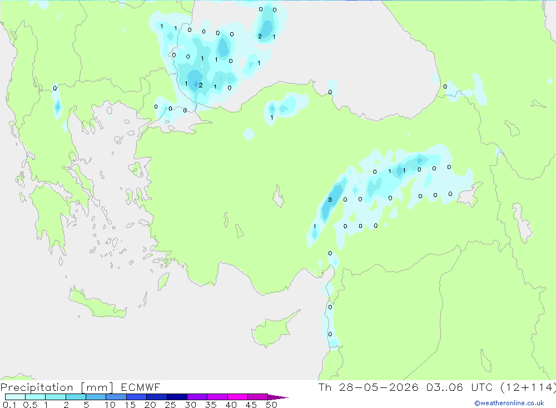Click the 0.5–1 mm legend color swatch

click(x=36, y=397)
